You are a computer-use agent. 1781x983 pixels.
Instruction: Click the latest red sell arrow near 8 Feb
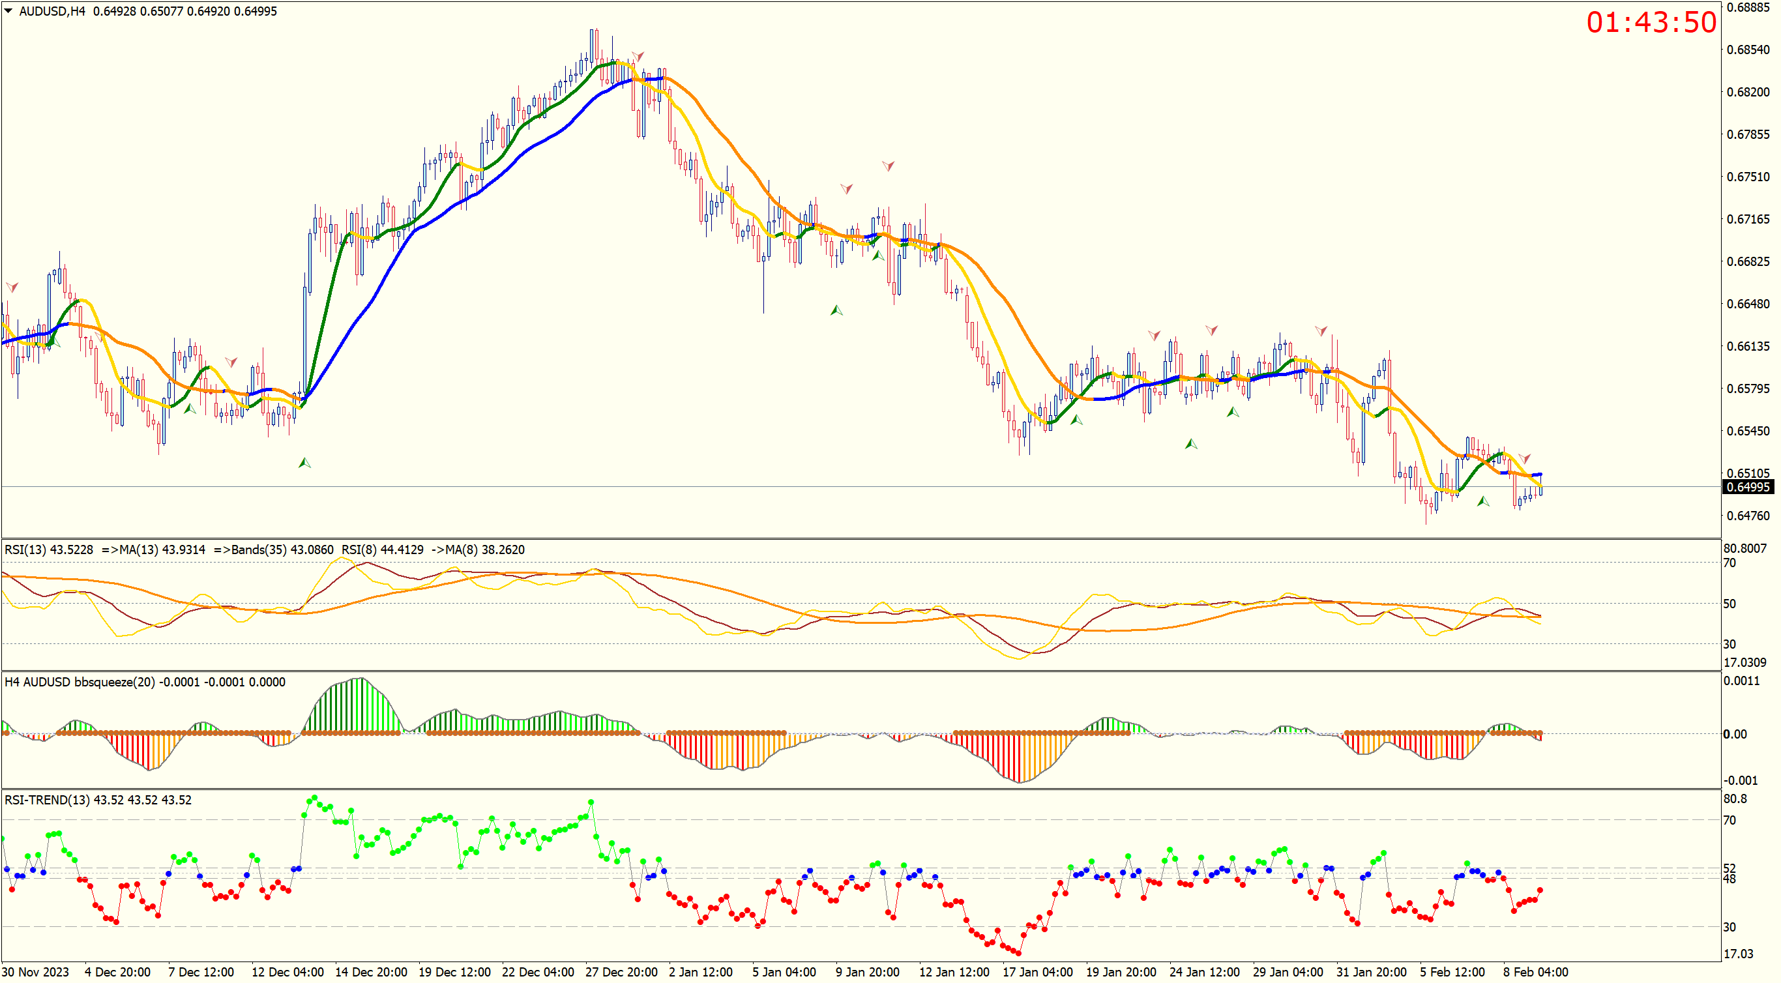click(x=1525, y=458)
